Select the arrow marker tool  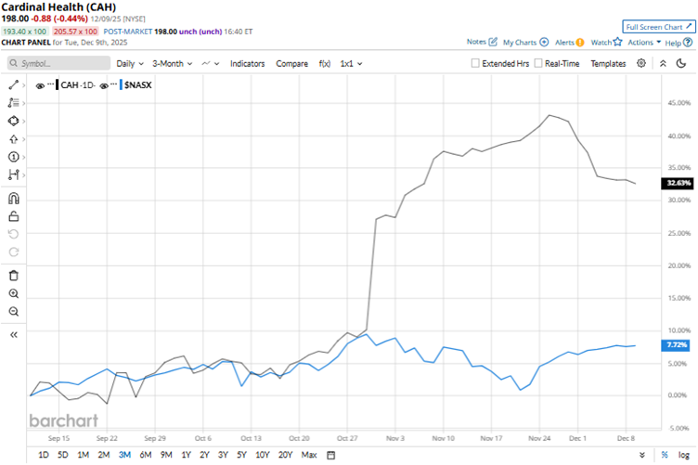pyautogui.click(x=13, y=139)
